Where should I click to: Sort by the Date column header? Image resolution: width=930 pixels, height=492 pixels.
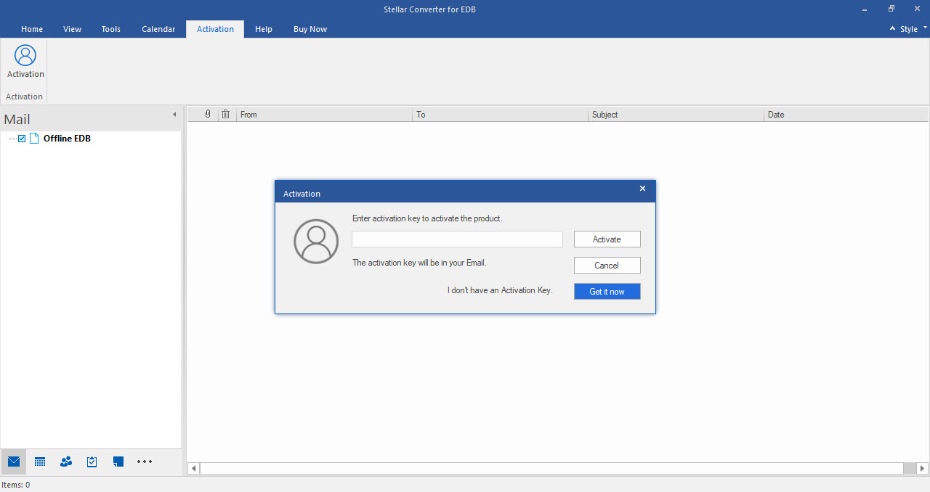846,115
